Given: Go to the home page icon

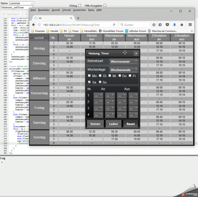Looking at the screenshot, I should pos(182,25).
